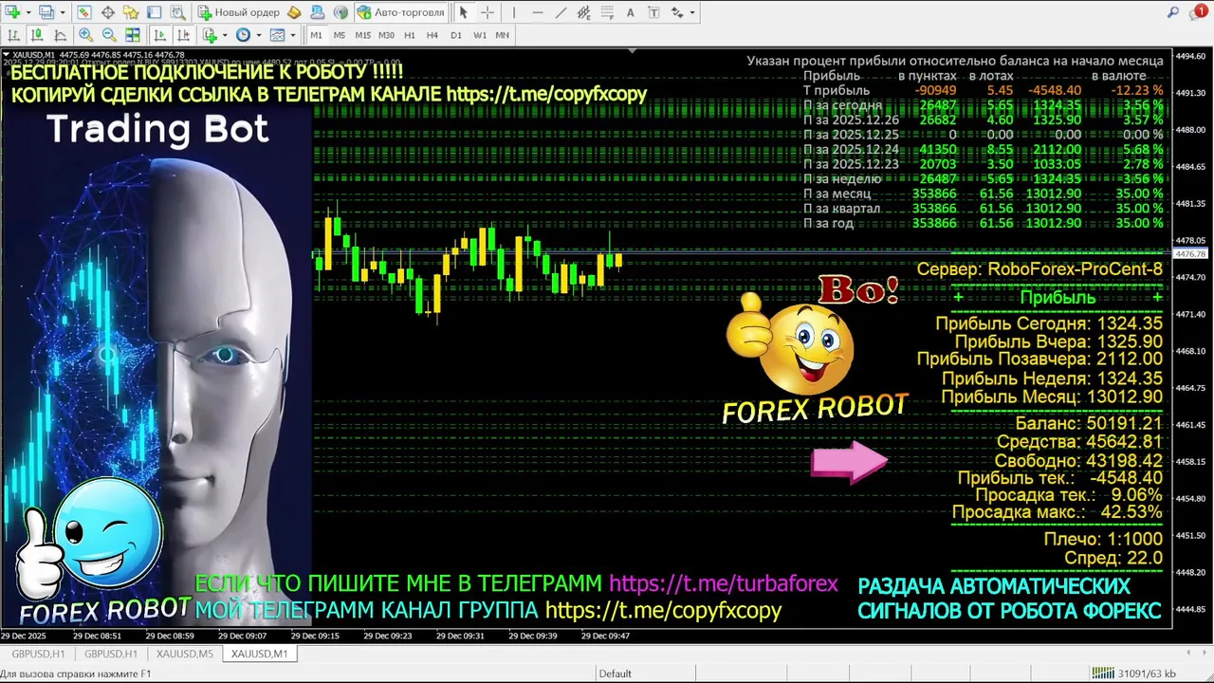
Task: Expand the periods dropdown arrow
Action: [x=259, y=35]
